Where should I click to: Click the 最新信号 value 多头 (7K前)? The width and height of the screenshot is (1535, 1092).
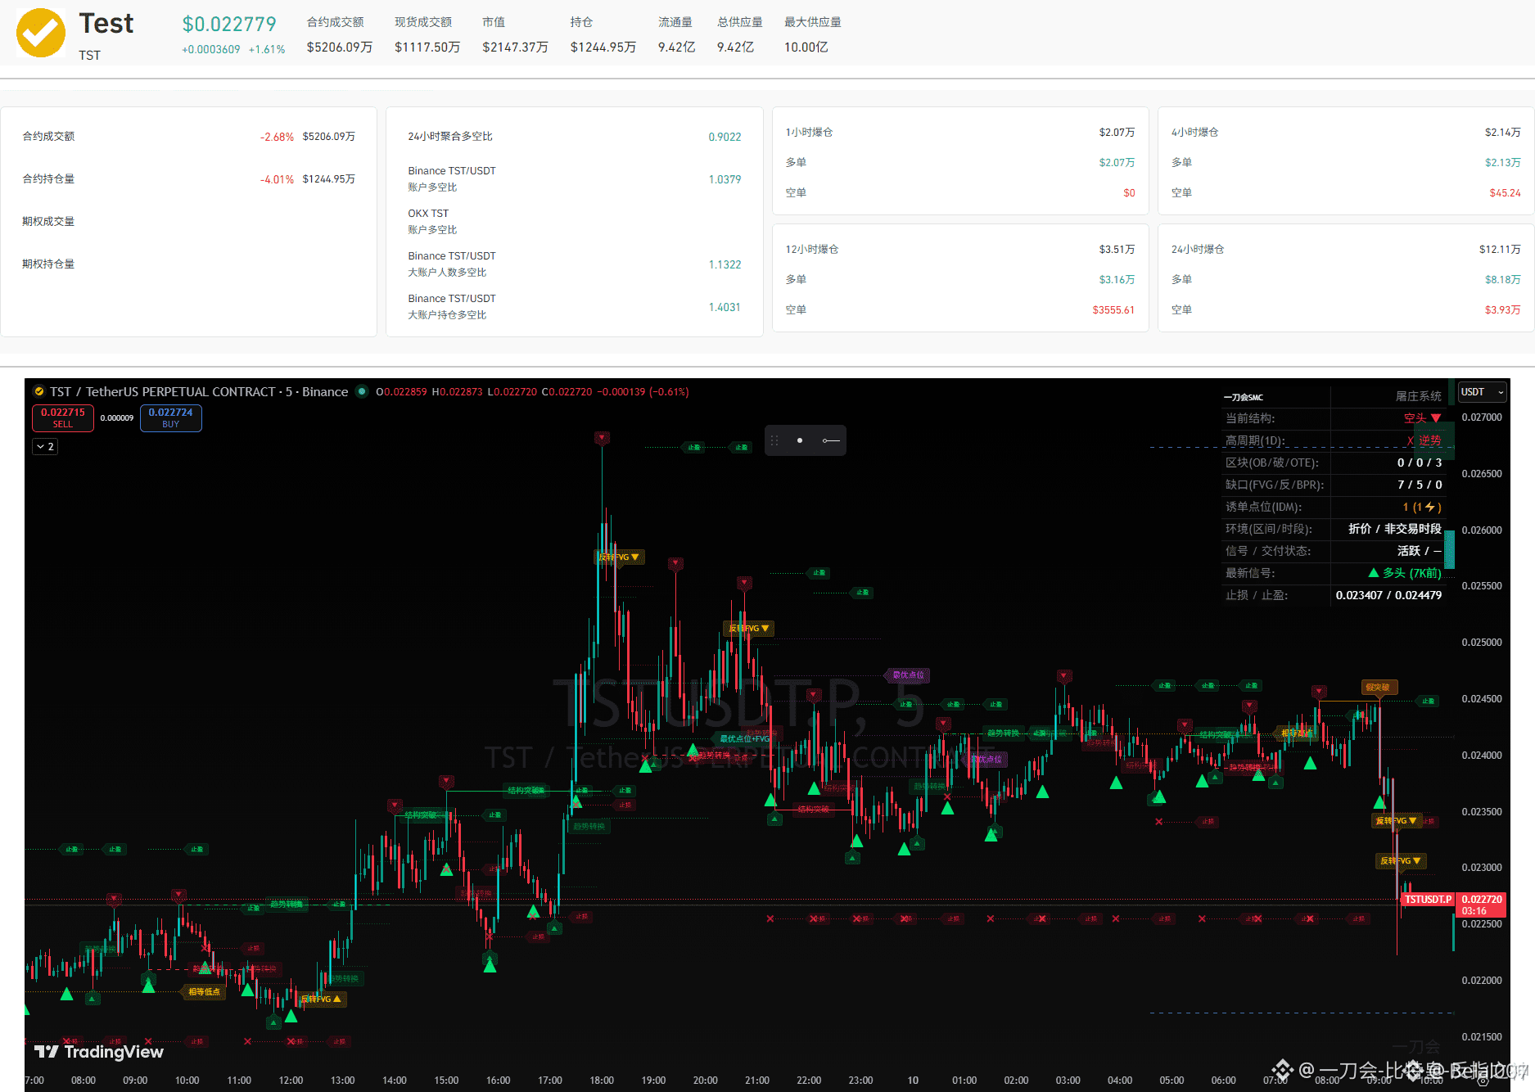click(x=1405, y=573)
